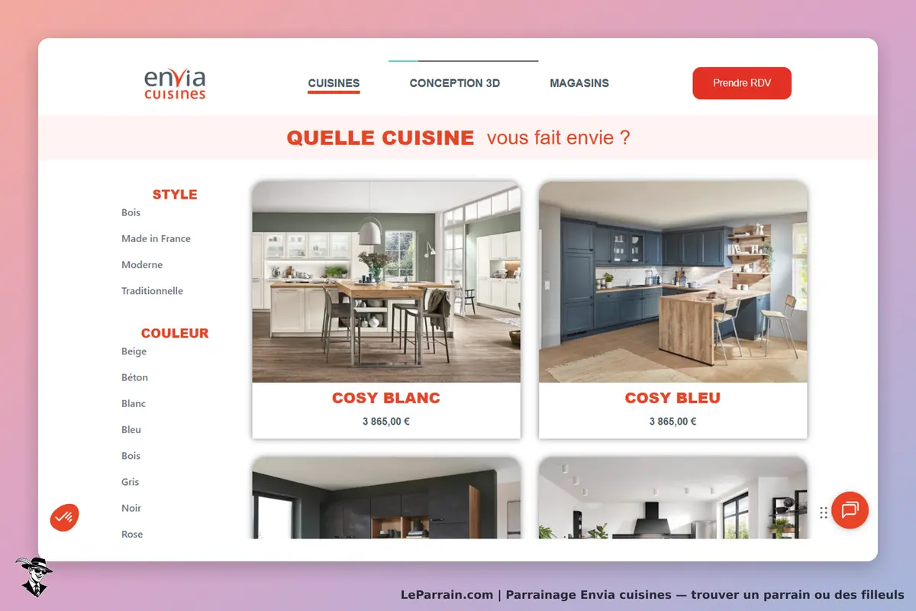Click the 3 865,00 € price under Cosy Bleu
Screen dimensions: 916x611
672,421
